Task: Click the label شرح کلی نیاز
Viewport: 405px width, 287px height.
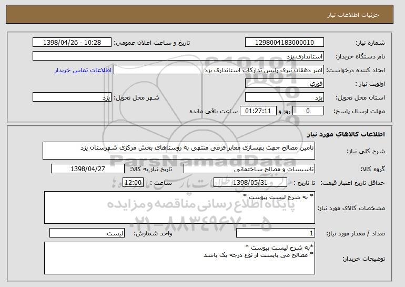Action: (x=366, y=151)
